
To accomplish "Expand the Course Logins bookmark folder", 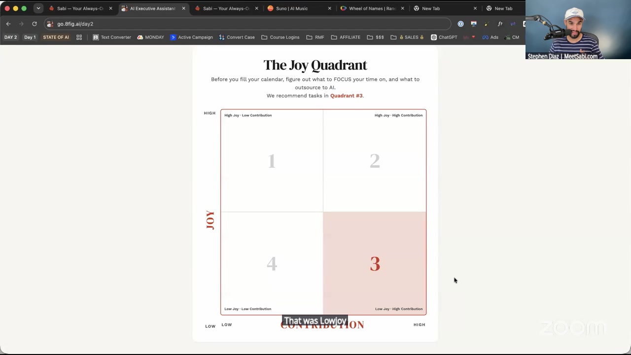I will (x=280, y=37).
